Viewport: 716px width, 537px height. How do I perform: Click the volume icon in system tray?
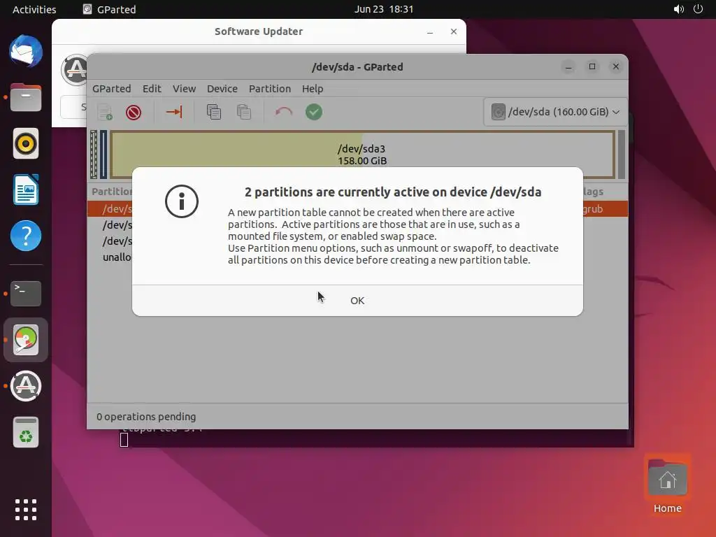[x=678, y=9]
